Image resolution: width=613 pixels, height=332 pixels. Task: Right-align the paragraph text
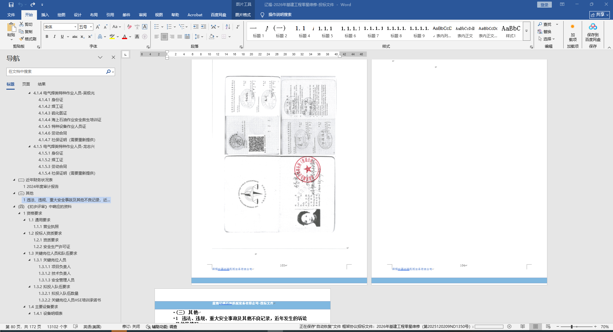(172, 37)
